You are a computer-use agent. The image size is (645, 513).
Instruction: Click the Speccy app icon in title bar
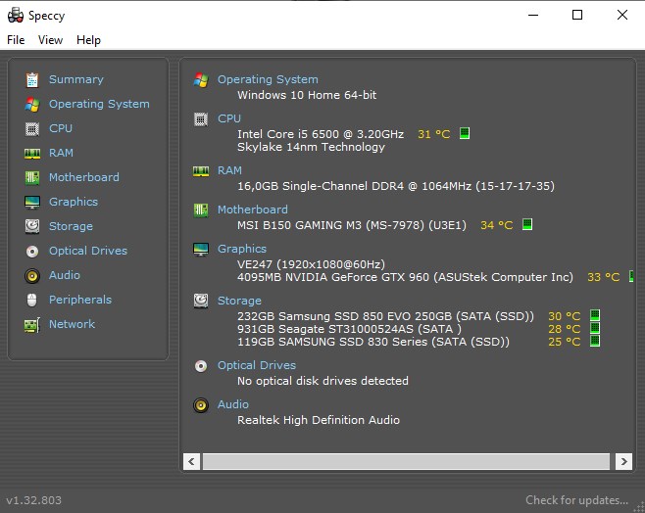click(x=16, y=16)
